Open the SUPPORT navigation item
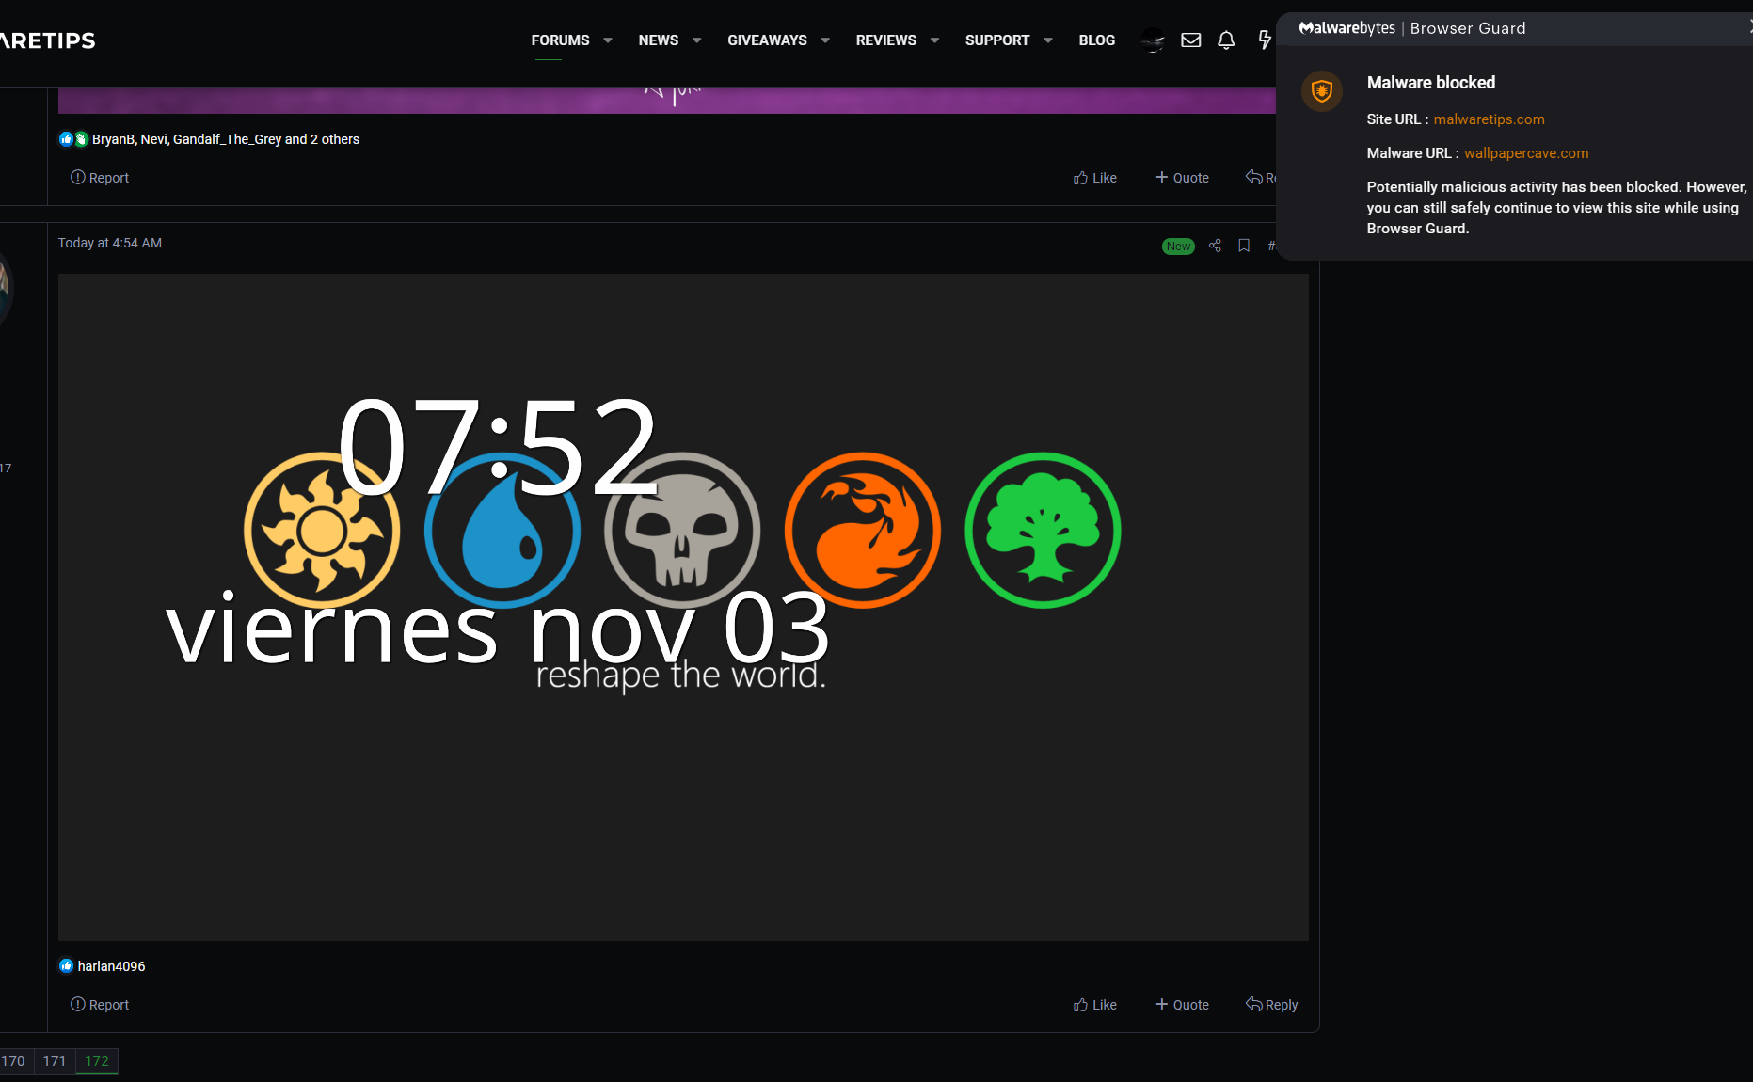Viewport: 1753px width, 1082px height. pyautogui.click(x=997, y=40)
